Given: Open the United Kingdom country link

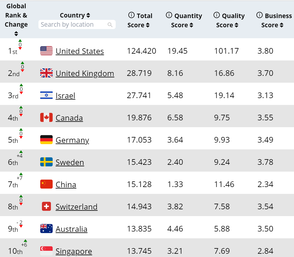Looking at the screenshot, I should (85, 73).
